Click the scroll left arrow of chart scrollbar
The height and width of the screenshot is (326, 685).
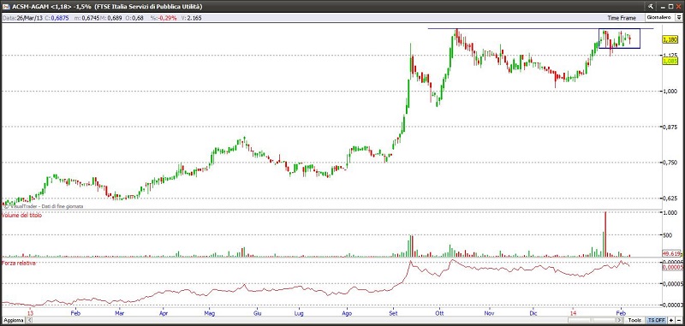tap(29, 320)
